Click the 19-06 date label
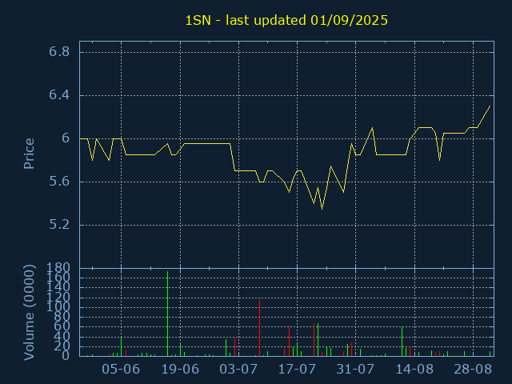This screenshot has height=384, width=512. [180, 370]
